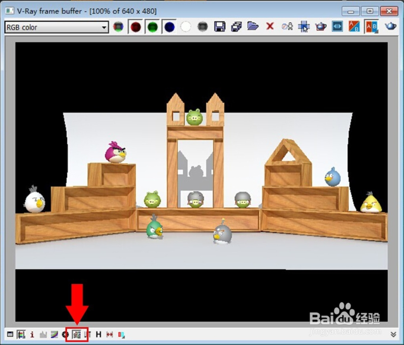The image size is (404, 345).
Task: Enable track mouse while rendering
Action: click(304, 26)
